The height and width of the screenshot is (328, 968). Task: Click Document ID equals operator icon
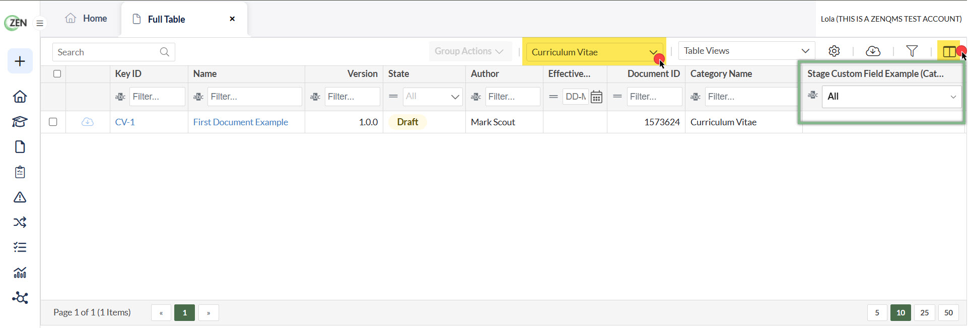(x=617, y=96)
